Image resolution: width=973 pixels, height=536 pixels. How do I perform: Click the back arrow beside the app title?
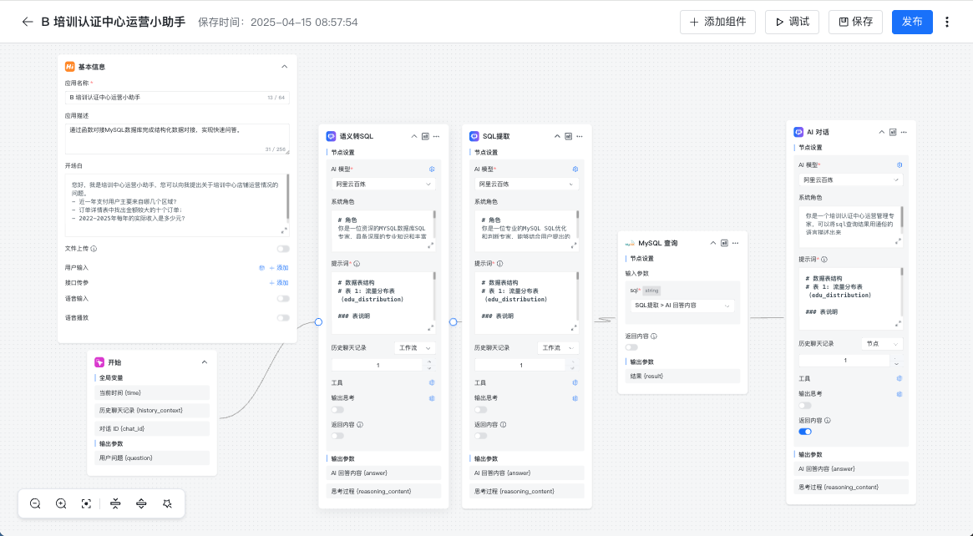pos(28,22)
